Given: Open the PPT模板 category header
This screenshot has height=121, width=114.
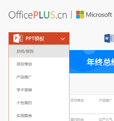Looking at the screenshot, I should [x=39, y=38].
